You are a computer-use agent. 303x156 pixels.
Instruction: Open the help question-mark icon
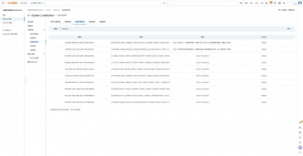275,3
